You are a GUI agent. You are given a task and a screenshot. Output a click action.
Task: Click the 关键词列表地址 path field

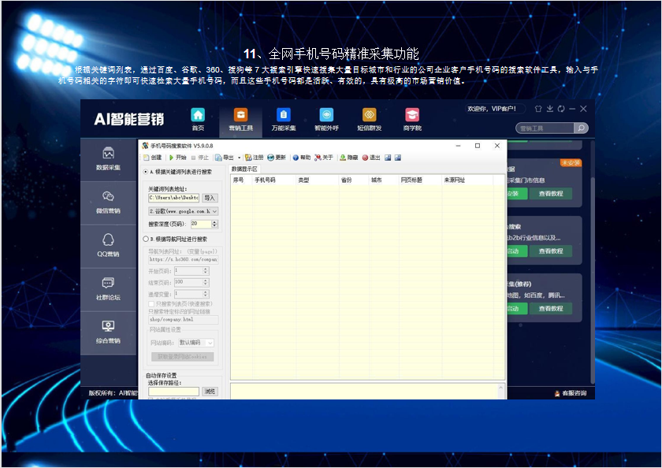[173, 198]
